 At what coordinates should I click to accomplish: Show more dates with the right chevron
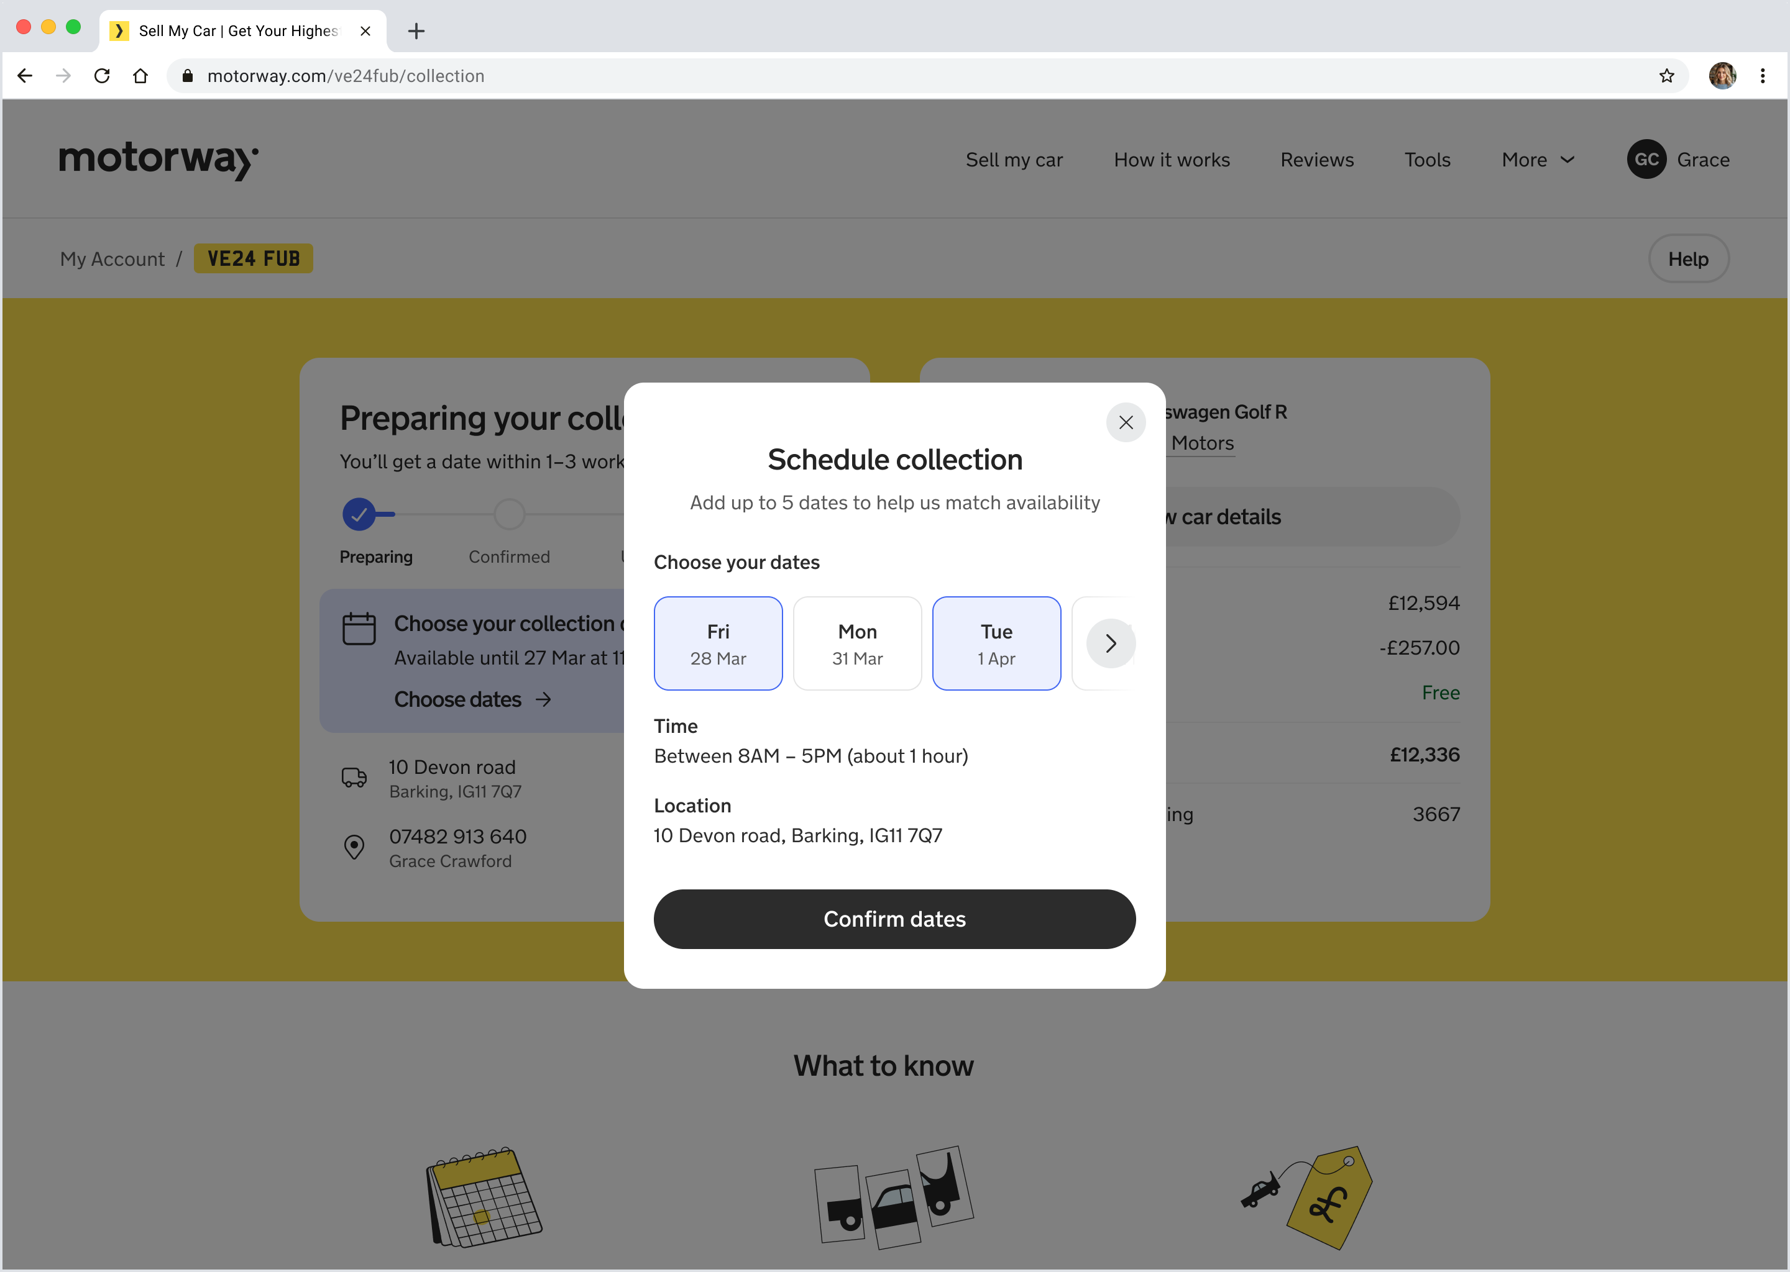point(1109,643)
